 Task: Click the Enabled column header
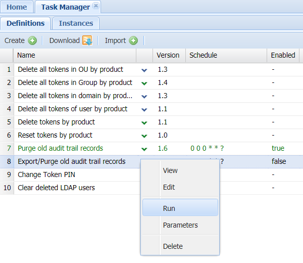283,55
